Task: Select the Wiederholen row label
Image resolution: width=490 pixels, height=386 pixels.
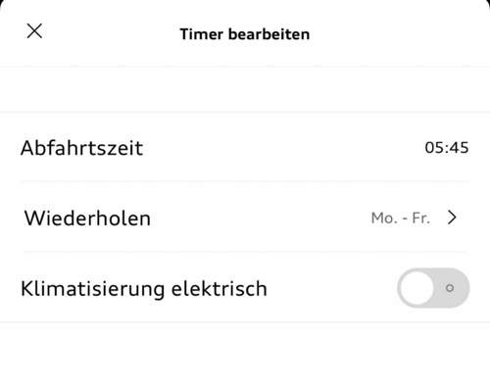Action: coord(87,217)
